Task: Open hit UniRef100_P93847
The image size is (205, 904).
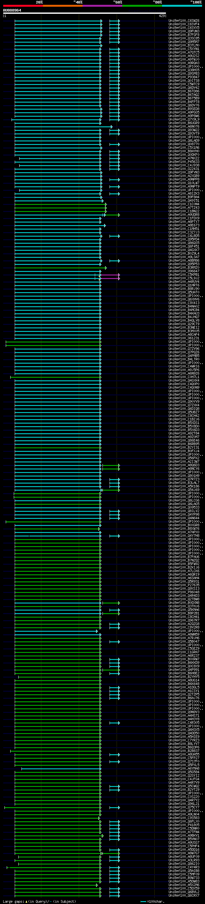Action: click(184, 77)
